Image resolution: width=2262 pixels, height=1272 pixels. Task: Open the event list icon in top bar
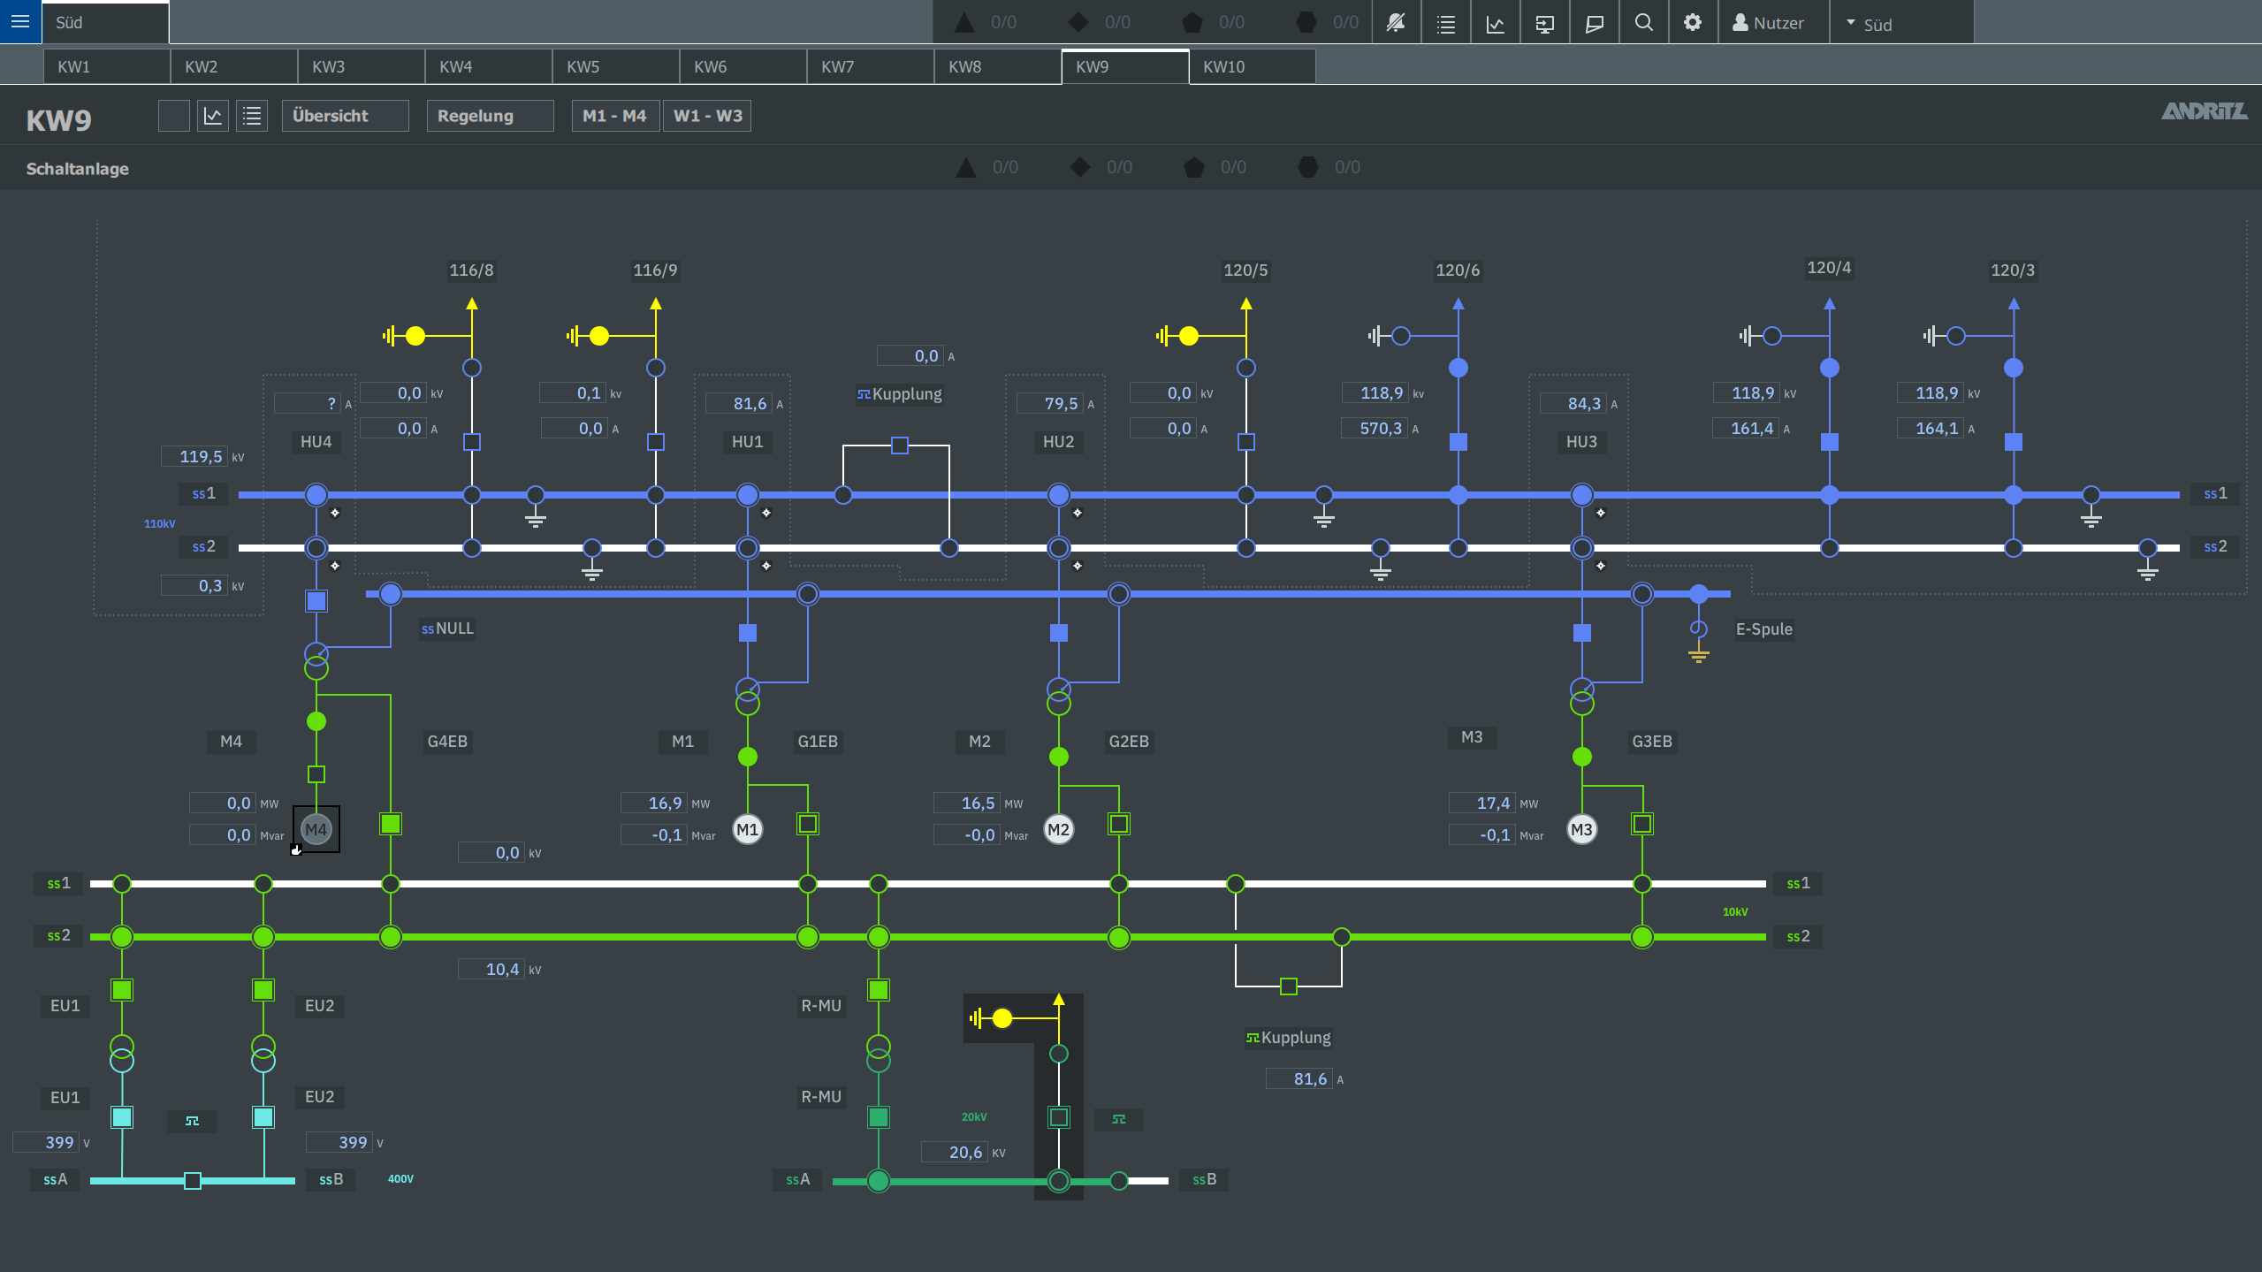pyautogui.click(x=1445, y=23)
